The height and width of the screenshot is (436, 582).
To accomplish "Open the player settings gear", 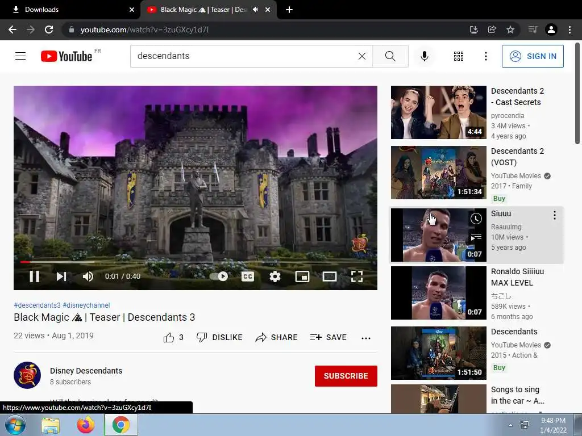I will coord(275,276).
